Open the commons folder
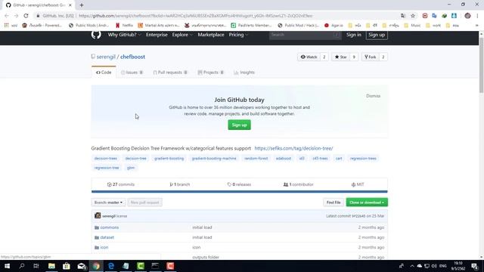 click(109, 227)
